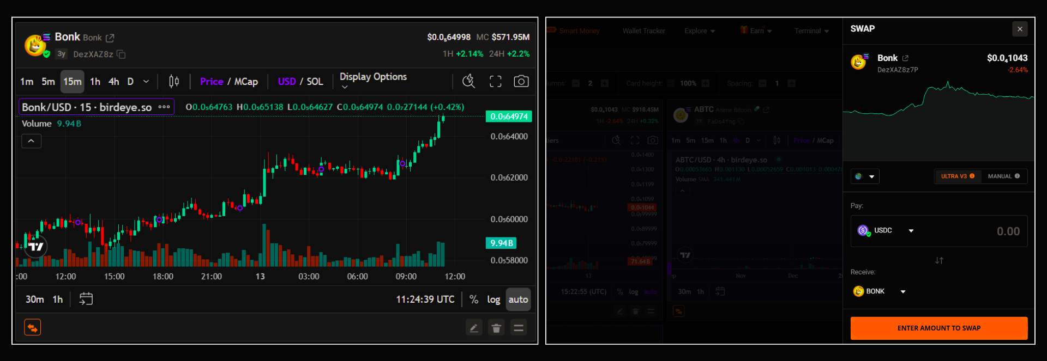The image size is (1047, 361).
Task: Set the Bonk chart range to 30m
Action: (35, 299)
